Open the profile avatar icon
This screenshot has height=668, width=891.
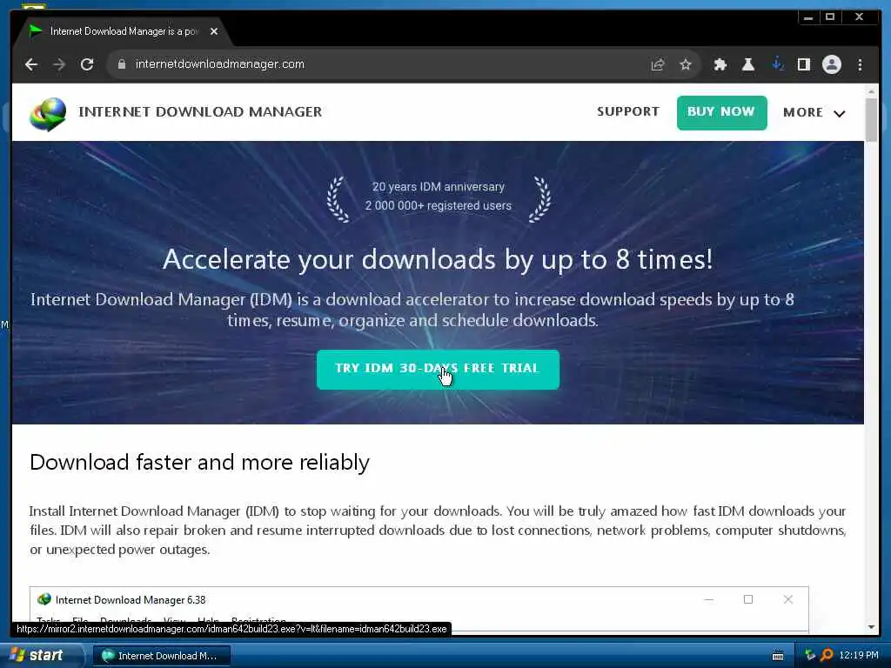[x=831, y=64]
